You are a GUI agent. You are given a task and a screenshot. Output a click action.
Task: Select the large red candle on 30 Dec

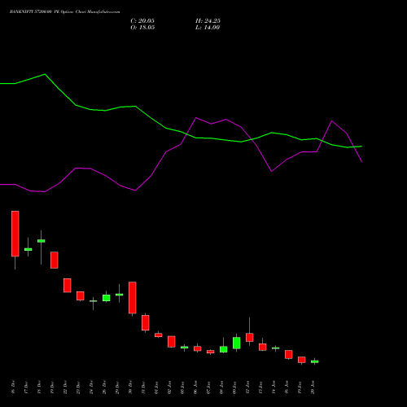click(133, 298)
